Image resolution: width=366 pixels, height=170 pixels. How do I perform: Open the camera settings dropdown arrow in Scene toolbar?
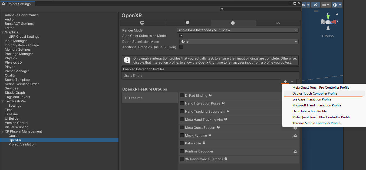point(328,5)
